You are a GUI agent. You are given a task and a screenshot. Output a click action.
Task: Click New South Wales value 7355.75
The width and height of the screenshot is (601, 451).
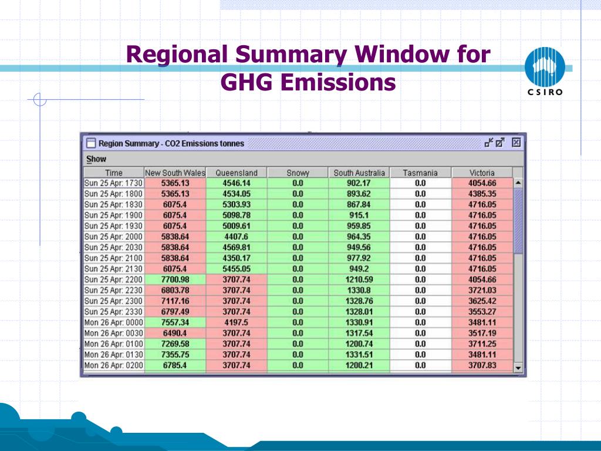[x=175, y=355]
